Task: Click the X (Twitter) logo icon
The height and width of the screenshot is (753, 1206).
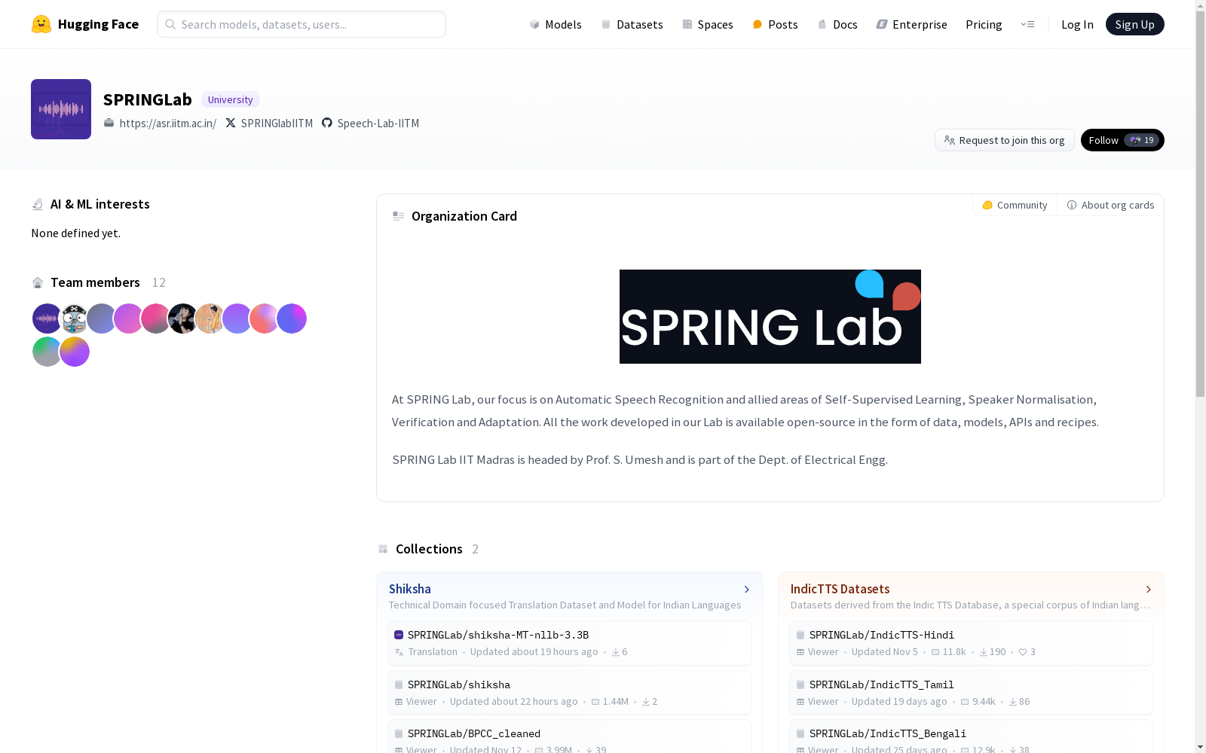Action: coord(231,123)
